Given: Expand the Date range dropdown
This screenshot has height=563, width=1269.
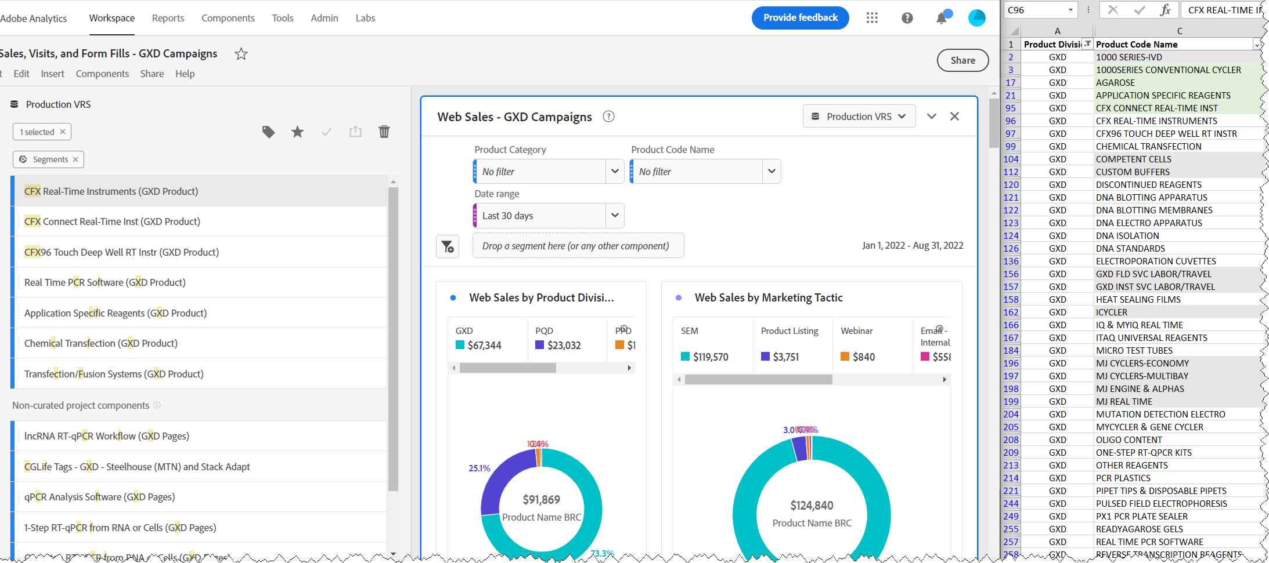Looking at the screenshot, I should (x=615, y=216).
